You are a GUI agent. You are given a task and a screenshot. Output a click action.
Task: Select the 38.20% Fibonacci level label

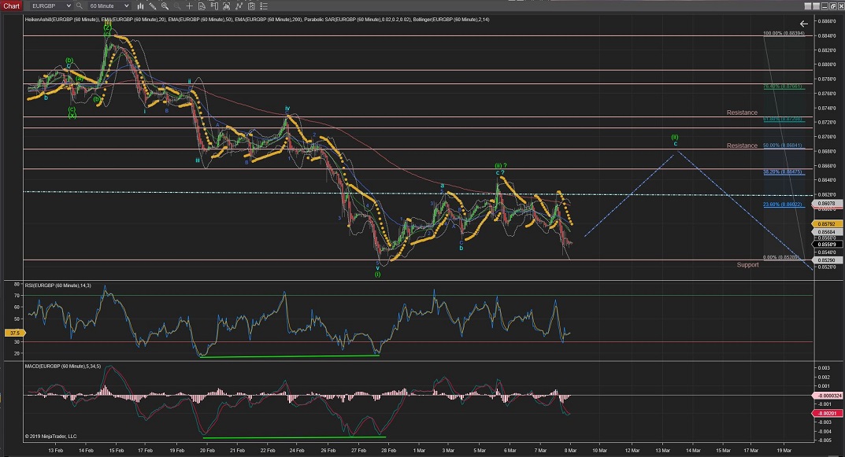783,171
